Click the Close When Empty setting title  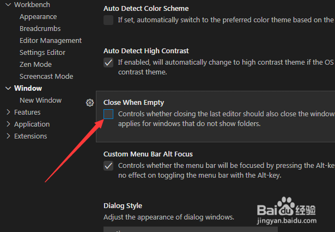coord(133,102)
